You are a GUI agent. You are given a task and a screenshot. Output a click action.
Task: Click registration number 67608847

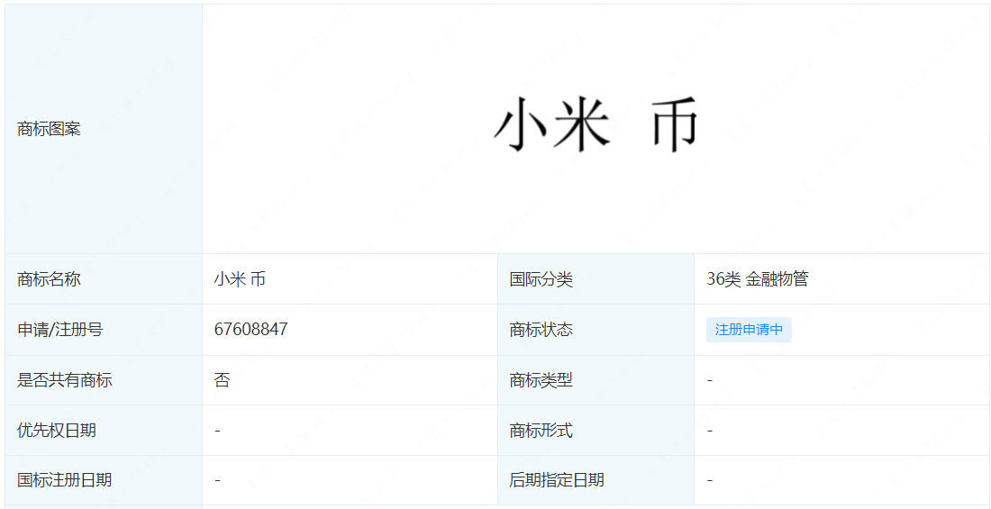(x=251, y=330)
